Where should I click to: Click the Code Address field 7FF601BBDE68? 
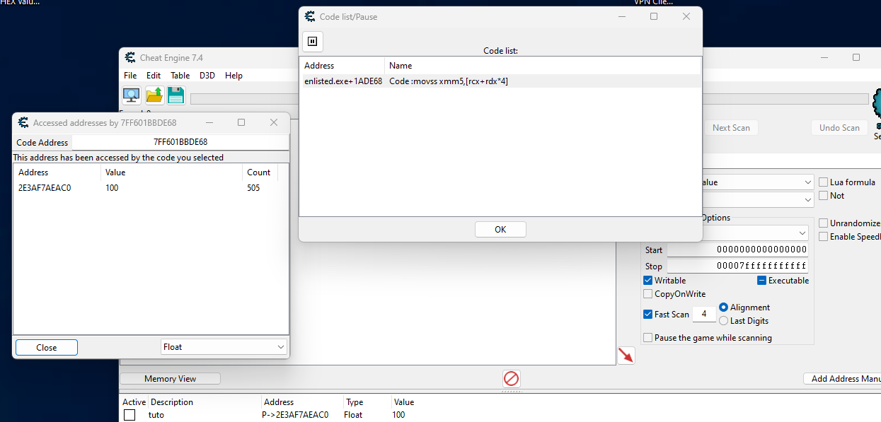click(x=180, y=142)
